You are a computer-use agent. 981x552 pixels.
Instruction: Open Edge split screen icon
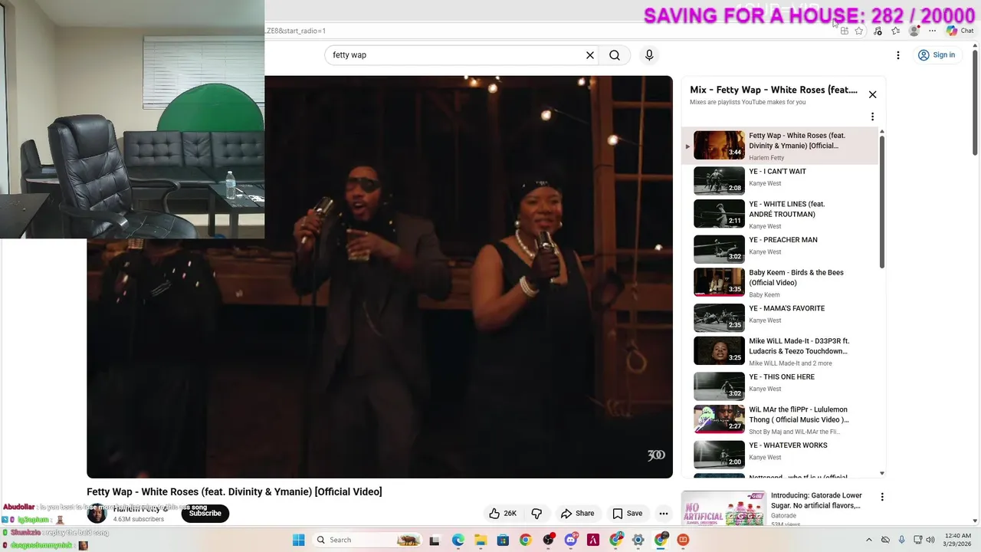click(x=844, y=31)
